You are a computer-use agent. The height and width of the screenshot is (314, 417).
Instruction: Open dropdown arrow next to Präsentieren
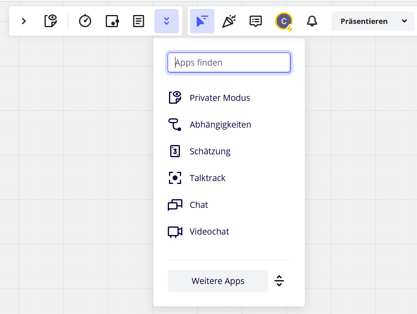tap(404, 21)
